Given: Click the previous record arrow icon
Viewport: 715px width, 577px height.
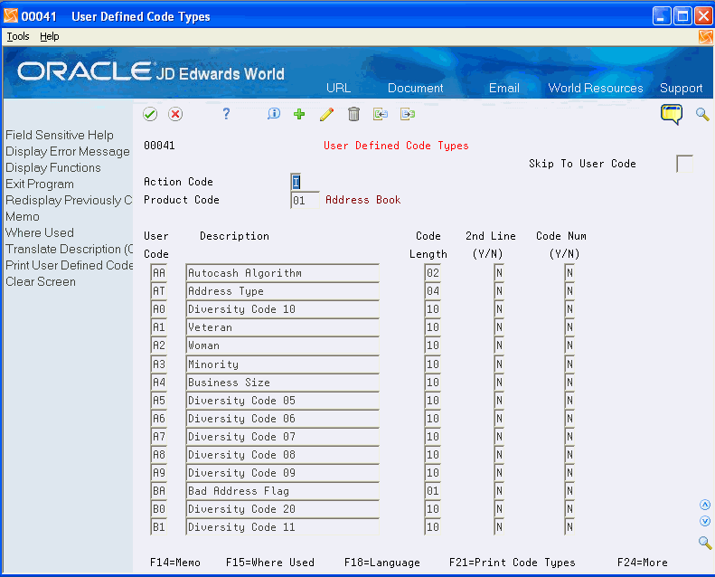Looking at the screenshot, I should click(381, 114).
